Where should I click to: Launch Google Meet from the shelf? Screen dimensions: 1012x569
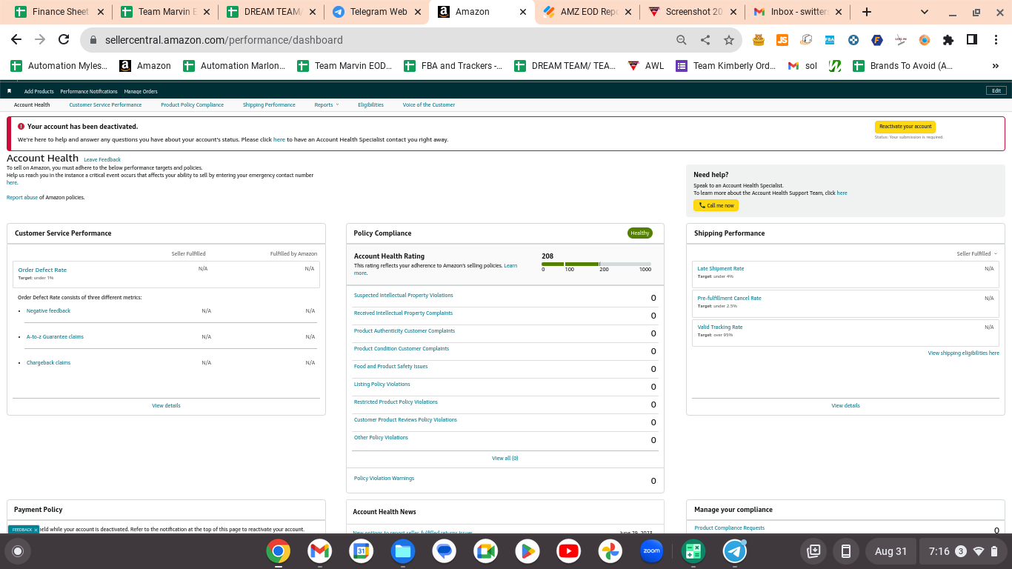[x=486, y=551]
